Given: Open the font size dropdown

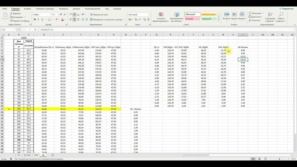Looking at the screenshot, I should (58, 14).
